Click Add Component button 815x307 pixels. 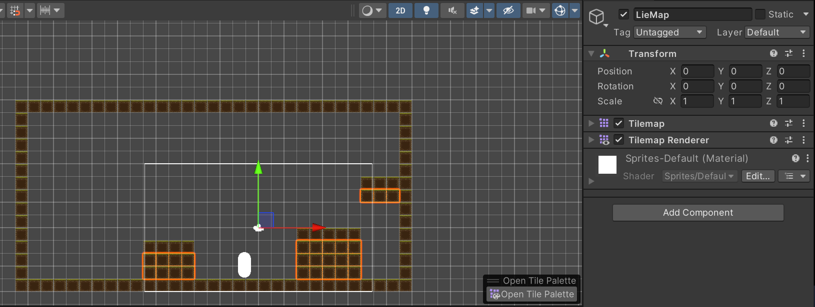(698, 213)
